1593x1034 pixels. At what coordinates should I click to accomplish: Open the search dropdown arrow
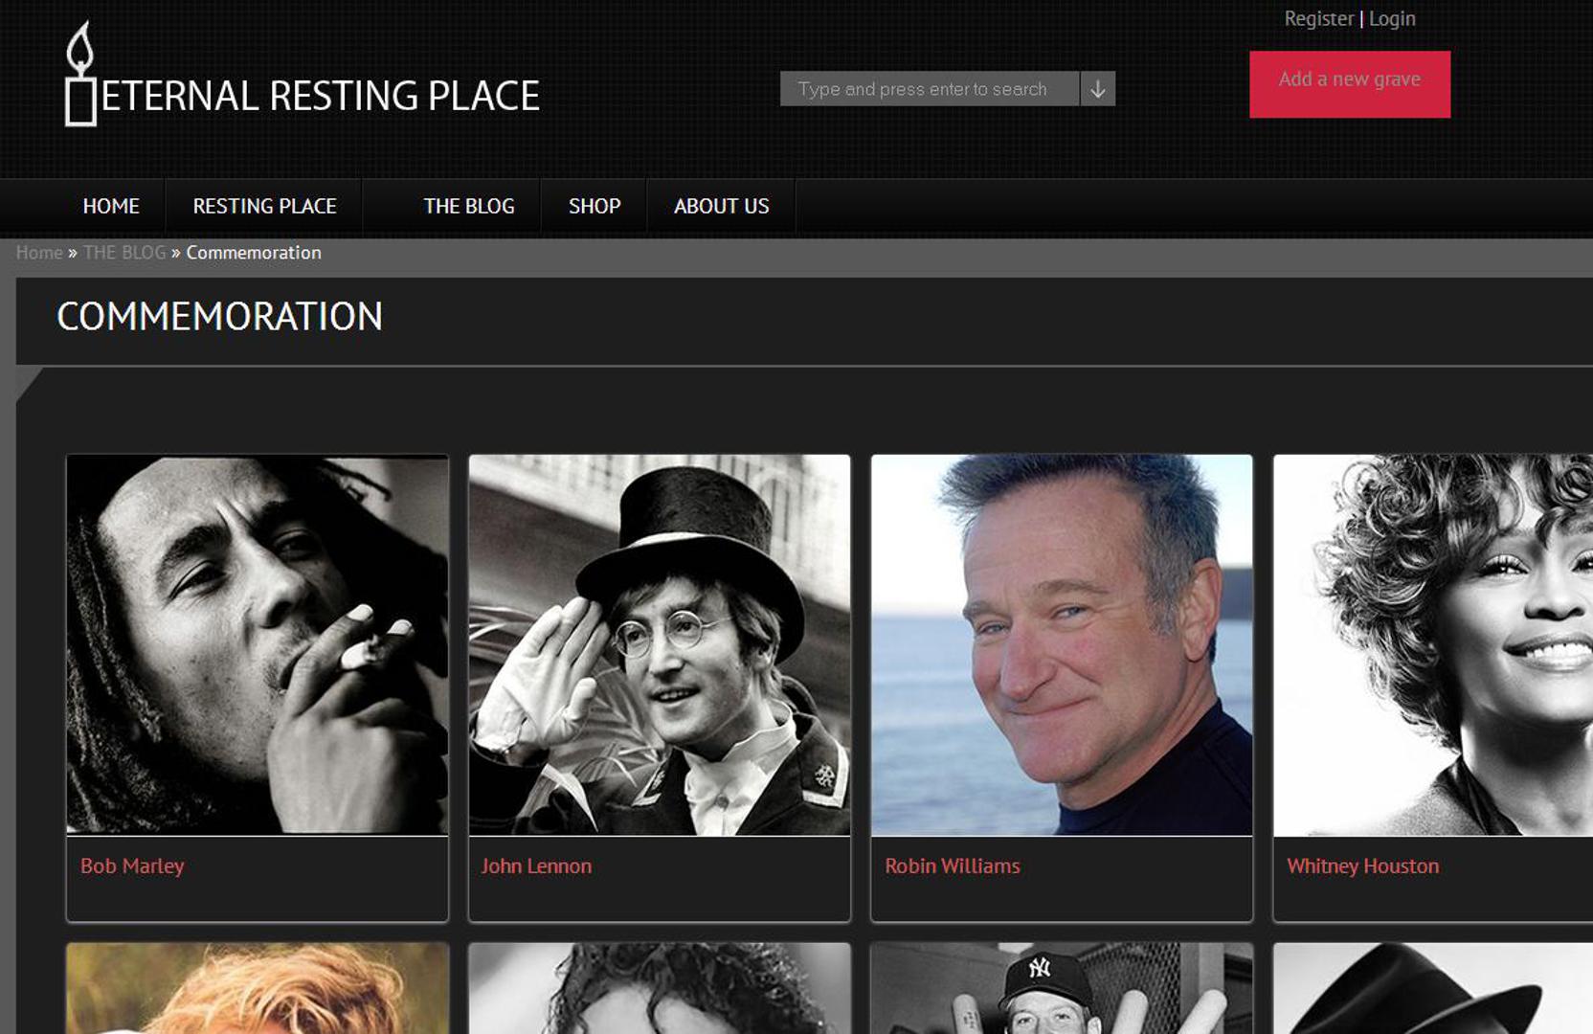[x=1098, y=89]
